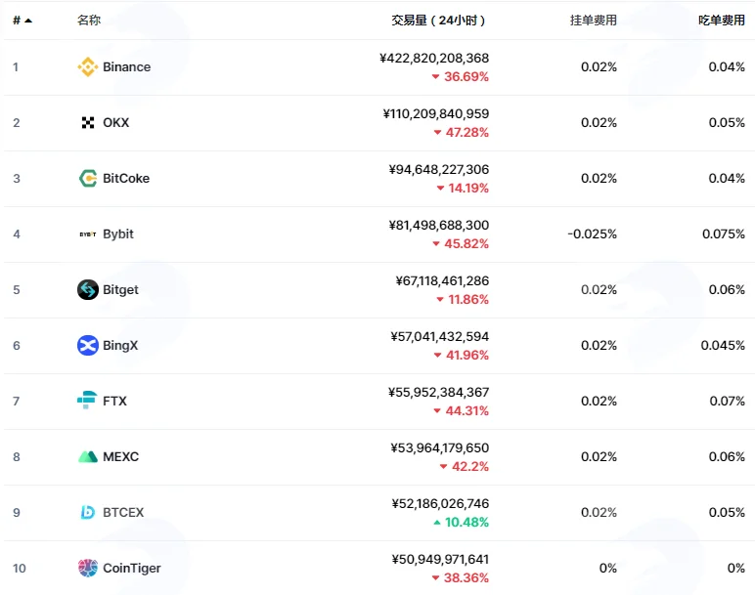755x595 pixels.
Task: Click the MEXC logo icon
Action: point(88,456)
